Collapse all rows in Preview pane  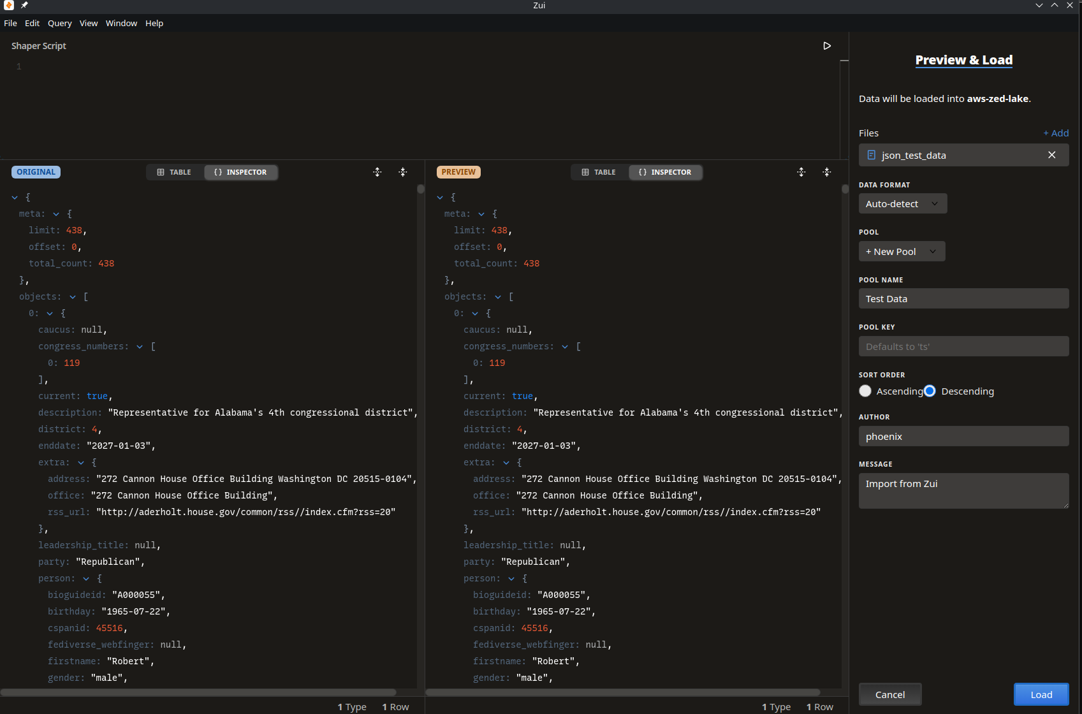tap(827, 172)
